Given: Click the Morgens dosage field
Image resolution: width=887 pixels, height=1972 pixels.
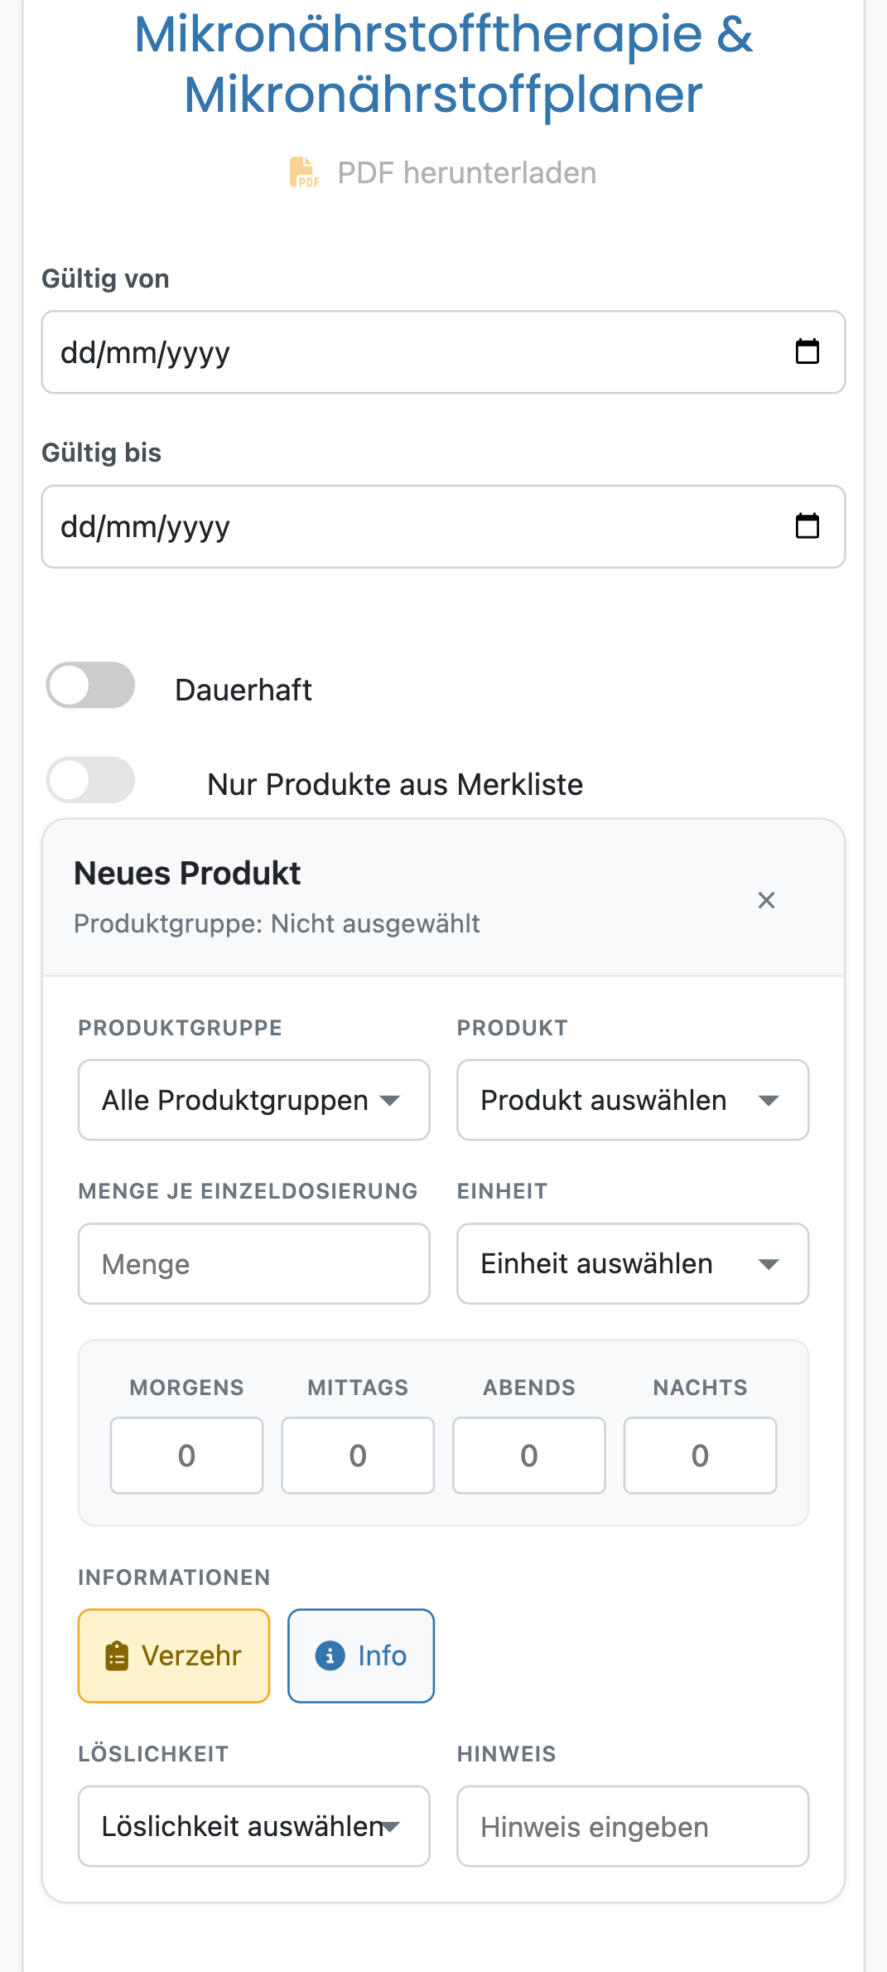Looking at the screenshot, I should (186, 1456).
